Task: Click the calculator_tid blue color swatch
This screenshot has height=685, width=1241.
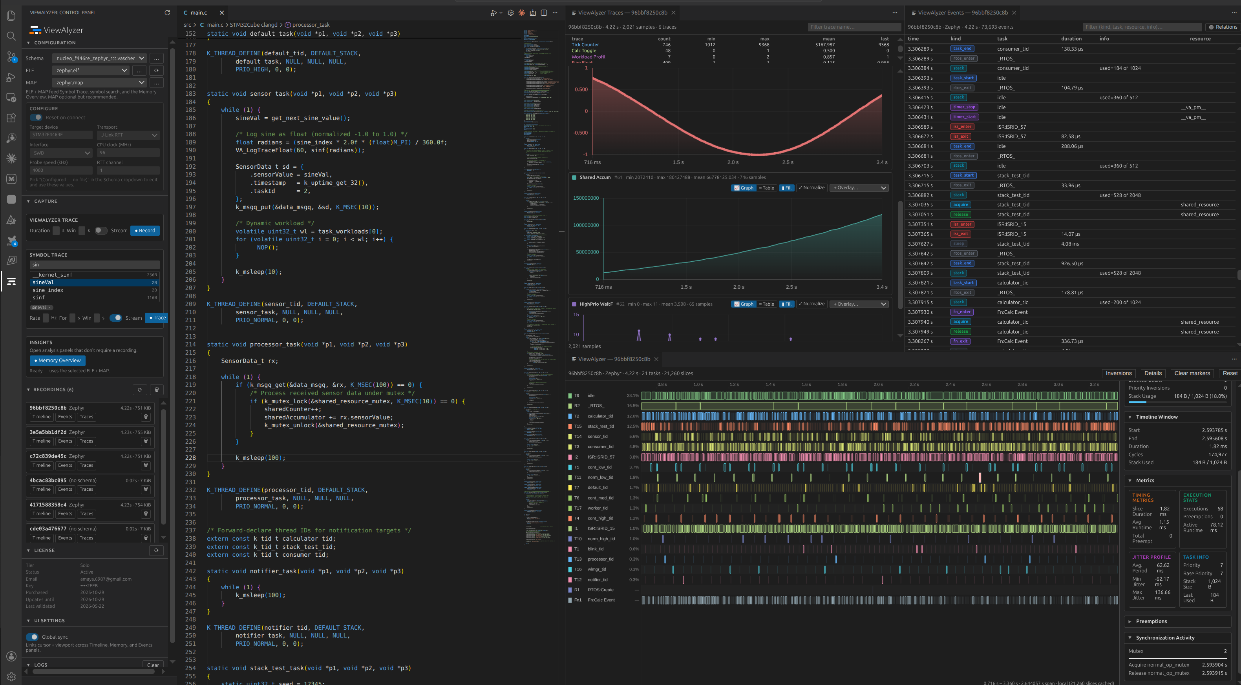Action: (570, 416)
